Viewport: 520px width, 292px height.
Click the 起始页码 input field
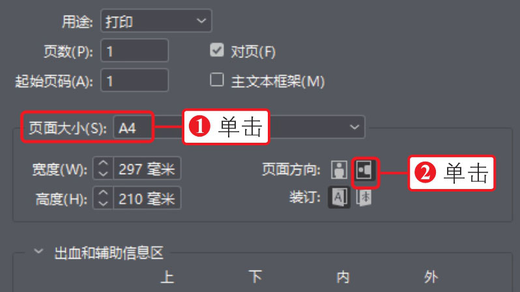(135, 80)
